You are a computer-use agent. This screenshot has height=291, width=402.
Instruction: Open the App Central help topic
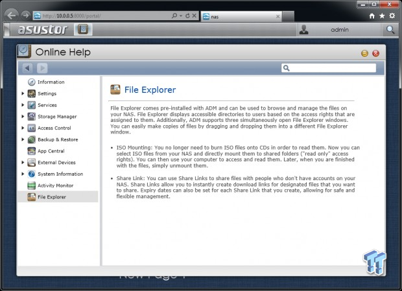pos(51,151)
